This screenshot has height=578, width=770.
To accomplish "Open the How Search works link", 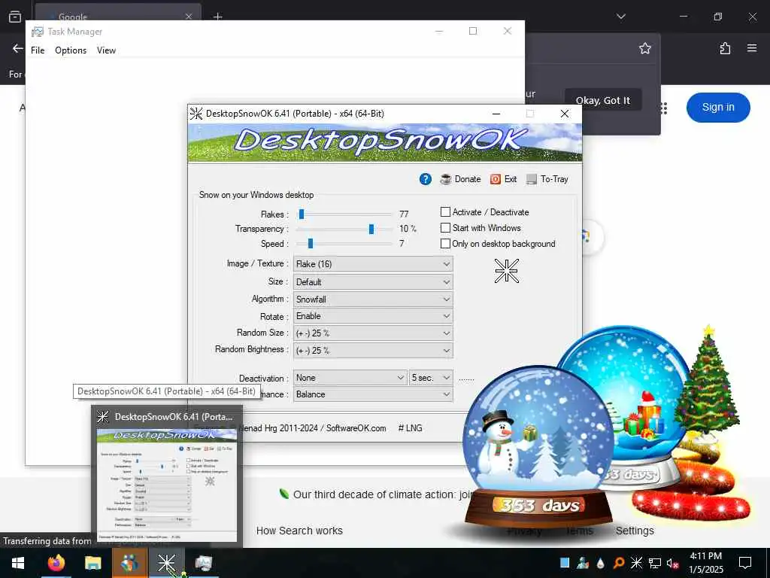I will pyautogui.click(x=299, y=531).
